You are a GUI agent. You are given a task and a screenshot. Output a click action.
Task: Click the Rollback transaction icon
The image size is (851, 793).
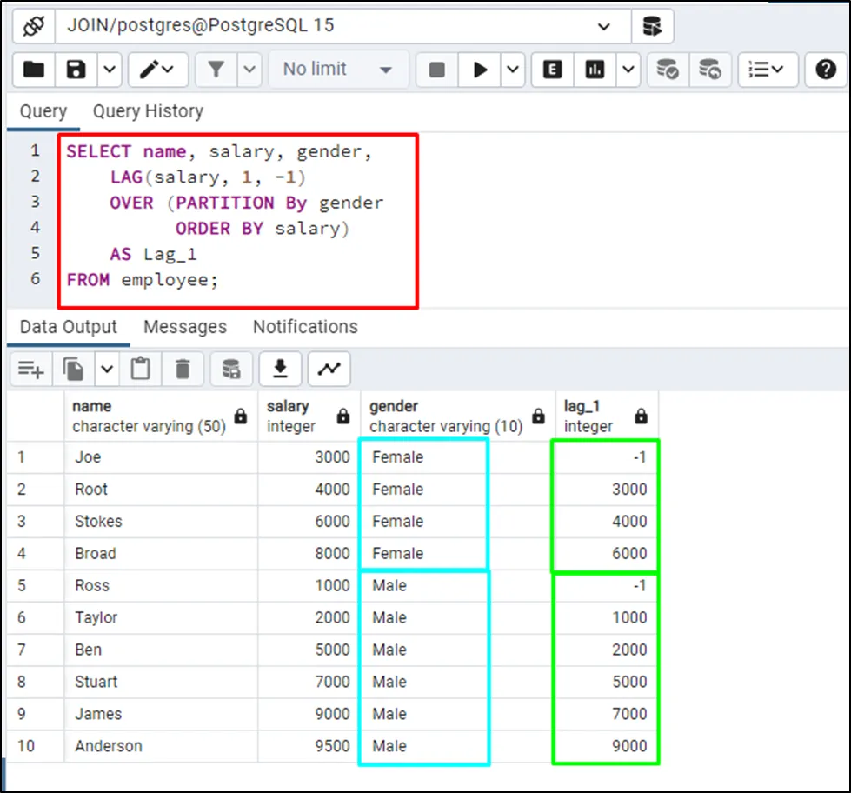pyautogui.click(x=710, y=70)
